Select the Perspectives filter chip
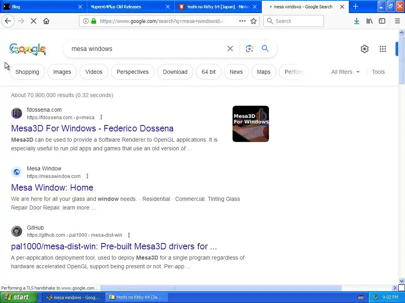This screenshot has height=303, width=405. (132, 72)
